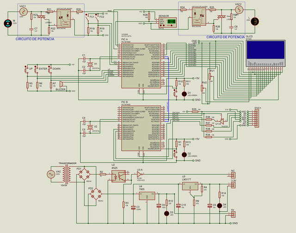Select bridge rectifier PD1
This screenshot has width=296, height=233.
click(x=84, y=174)
